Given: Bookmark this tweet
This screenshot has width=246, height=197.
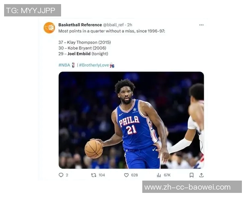Looking at the screenshot, I should click(x=191, y=175).
